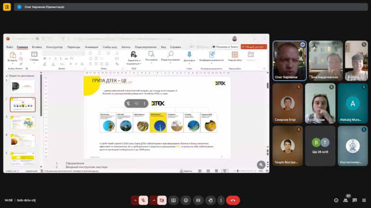Image resolution: width=371 pixels, height=208 pixels.
Task: Open the Конфиденциальность sensitivity icon
Action: click(212, 54)
